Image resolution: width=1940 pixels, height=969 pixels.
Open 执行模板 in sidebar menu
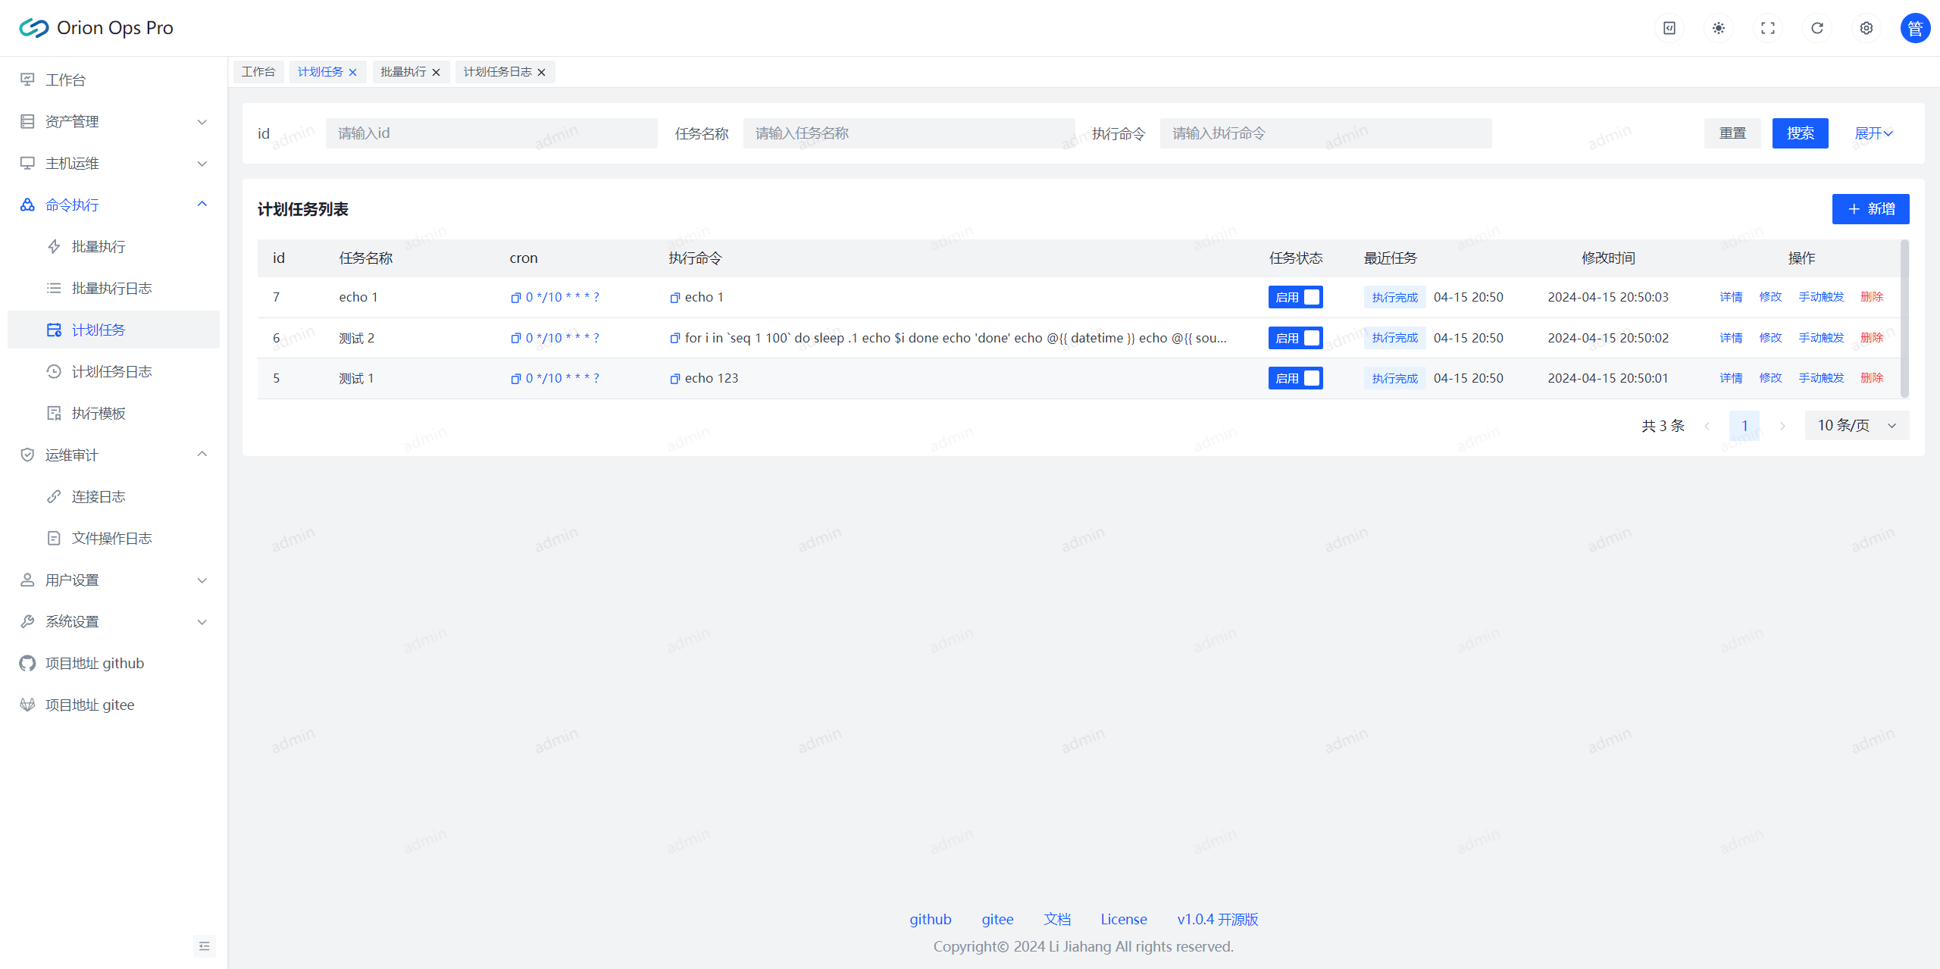[x=99, y=414]
